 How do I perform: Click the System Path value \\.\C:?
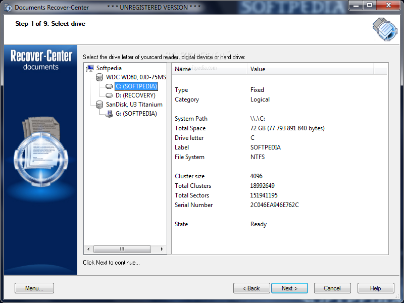pyautogui.click(x=258, y=119)
